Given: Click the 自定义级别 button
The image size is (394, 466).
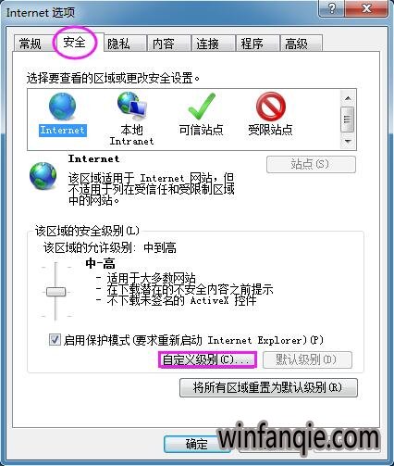Looking at the screenshot, I should click(207, 359).
